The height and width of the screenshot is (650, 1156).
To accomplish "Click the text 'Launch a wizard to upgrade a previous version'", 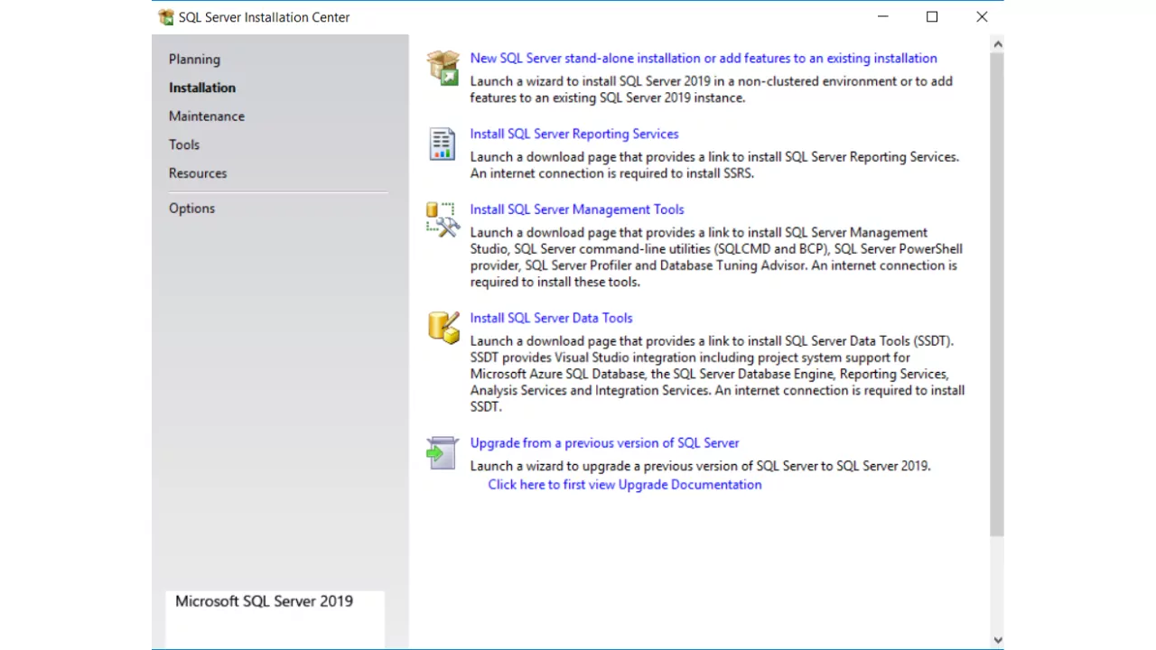I will (x=700, y=466).
